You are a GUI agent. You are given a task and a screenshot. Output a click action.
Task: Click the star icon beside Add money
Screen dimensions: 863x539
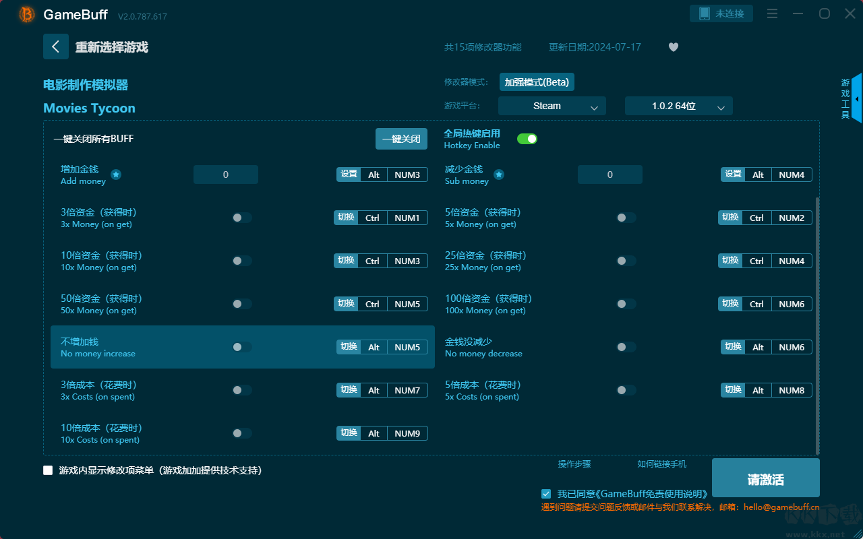tap(116, 175)
